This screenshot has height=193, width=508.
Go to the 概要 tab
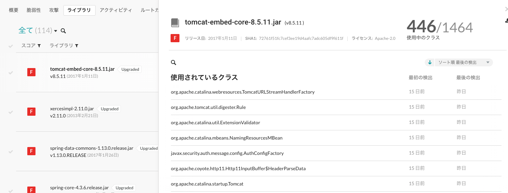[x=14, y=10]
